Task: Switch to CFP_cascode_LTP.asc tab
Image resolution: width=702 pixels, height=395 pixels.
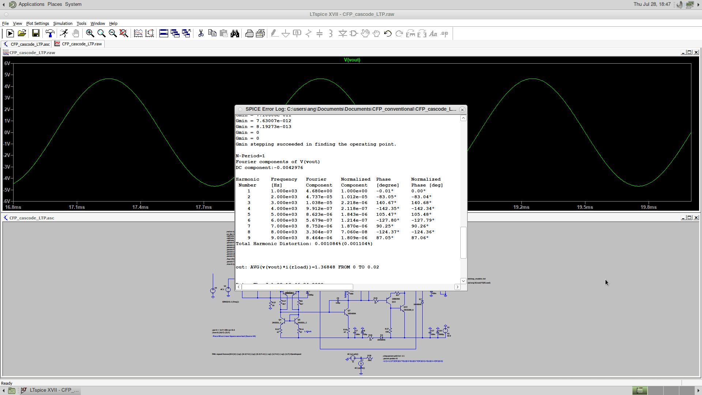Action: (x=27, y=44)
